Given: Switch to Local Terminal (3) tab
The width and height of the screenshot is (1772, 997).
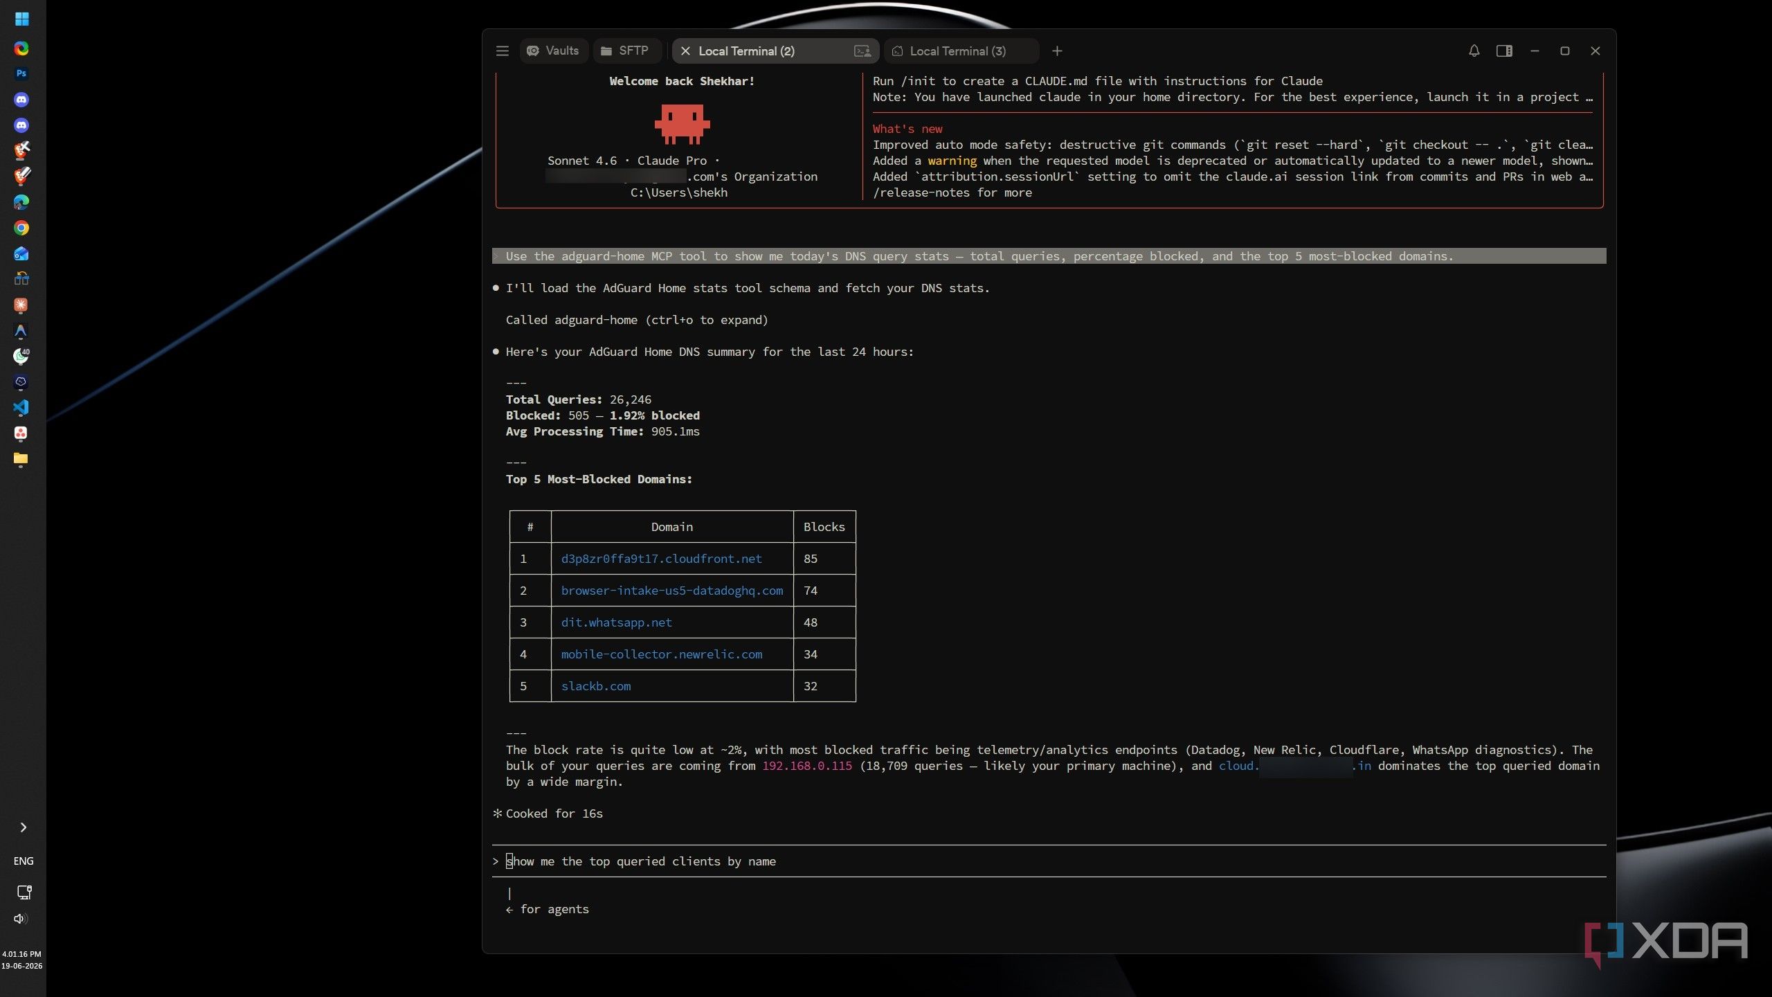Looking at the screenshot, I should tap(961, 51).
